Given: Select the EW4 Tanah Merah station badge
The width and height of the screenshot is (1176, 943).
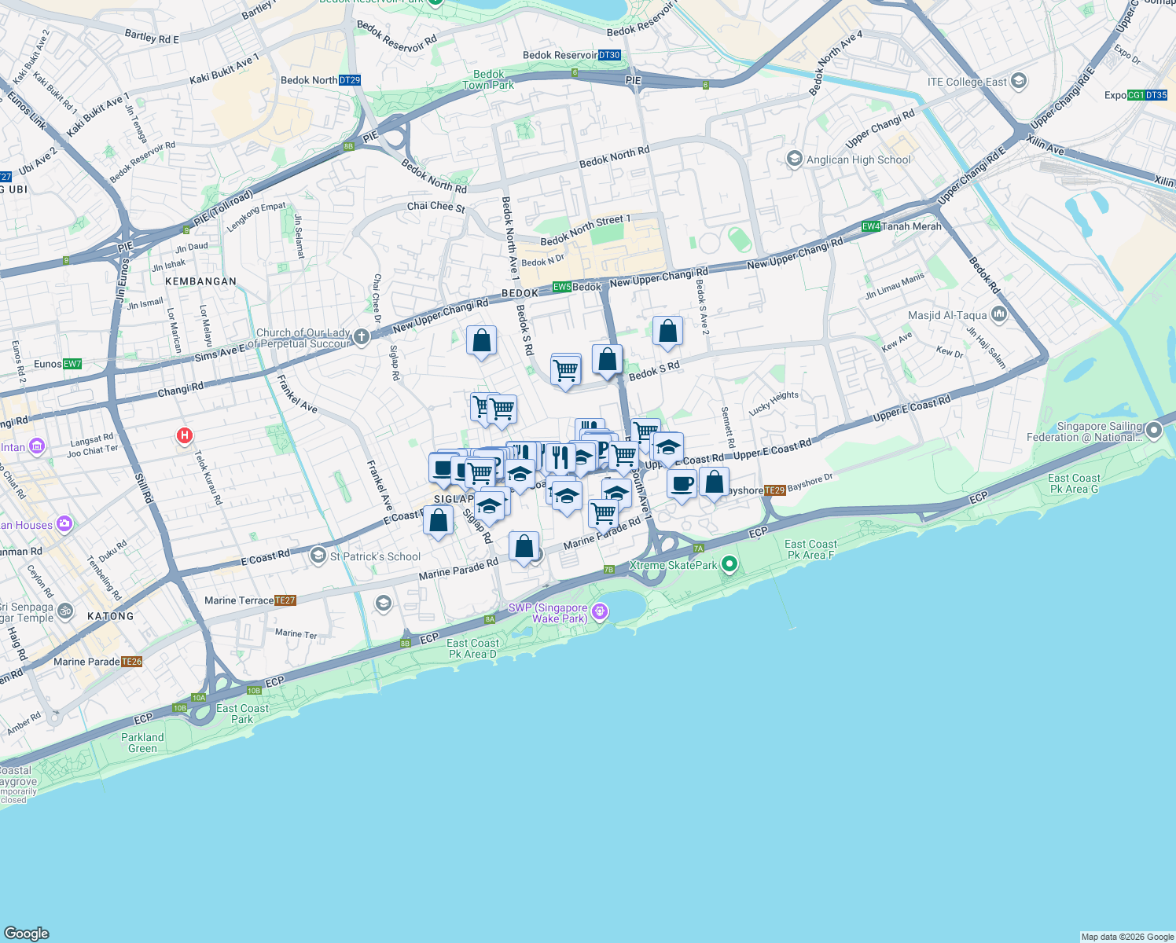Looking at the screenshot, I should tap(871, 226).
